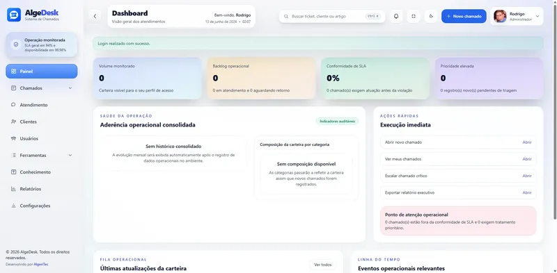The image size is (557, 273).
Task: Click the Usuários group icon
Action: pyautogui.click(x=13, y=139)
